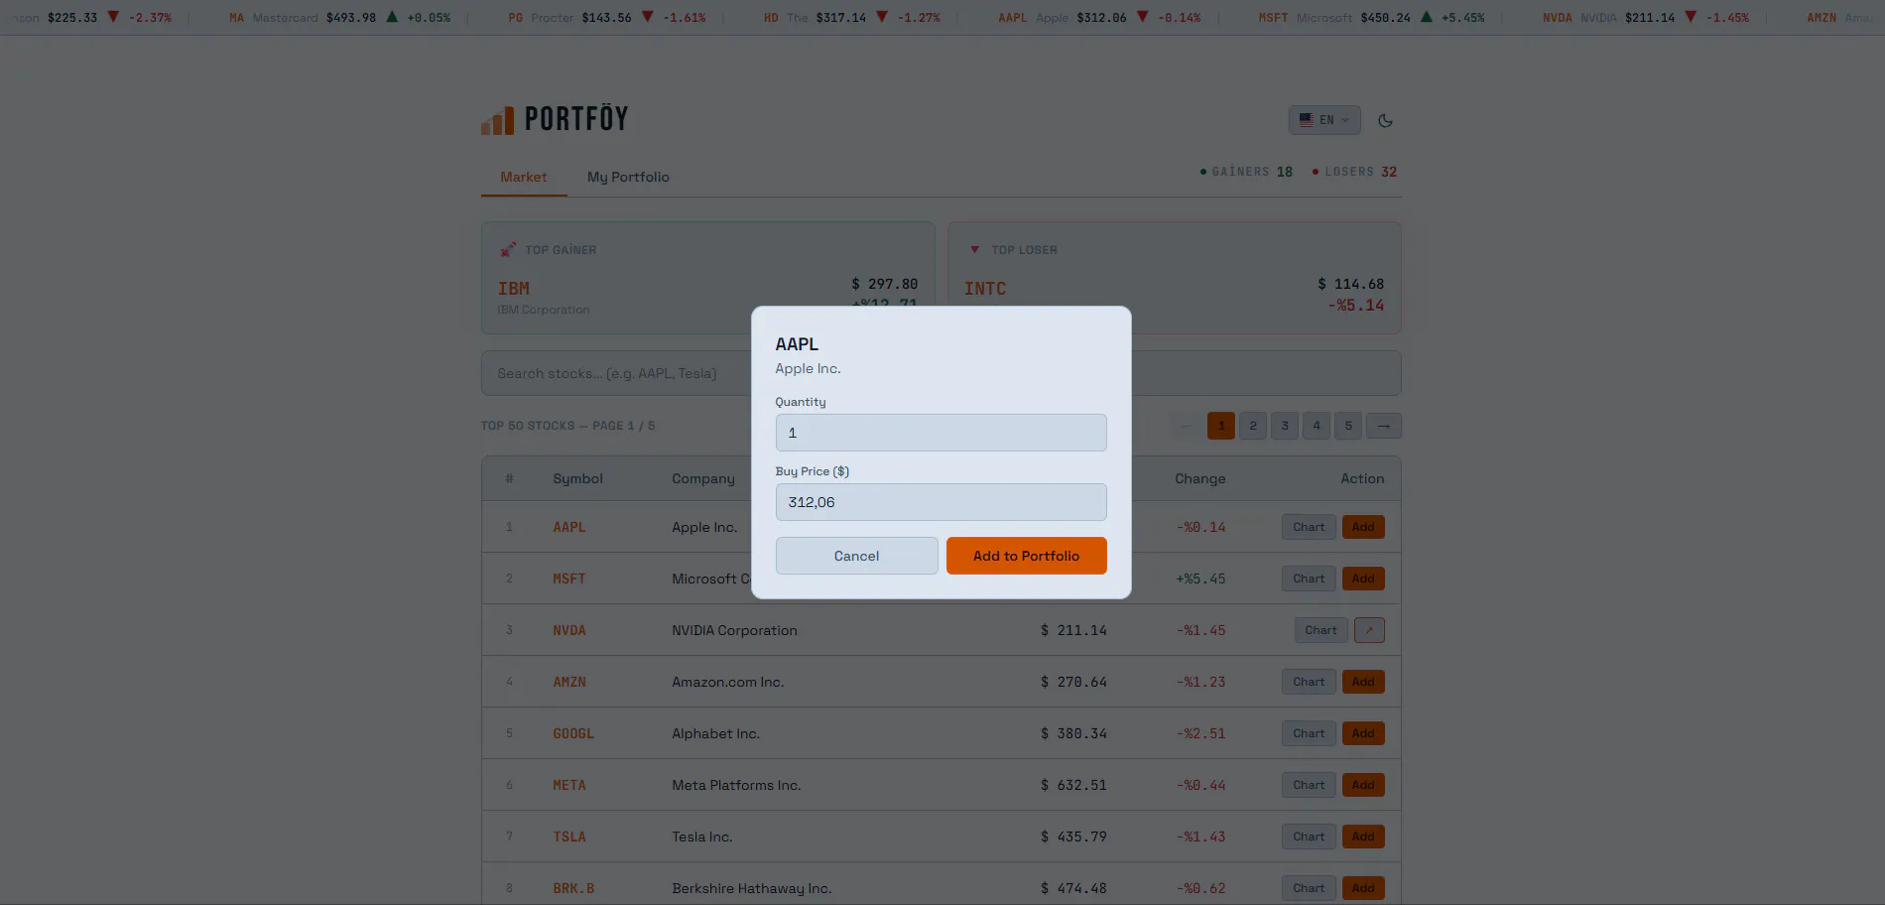Click the Losers 32 counter
The width and height of the screenshot is (1885, 905).
tap(1354, 172)
